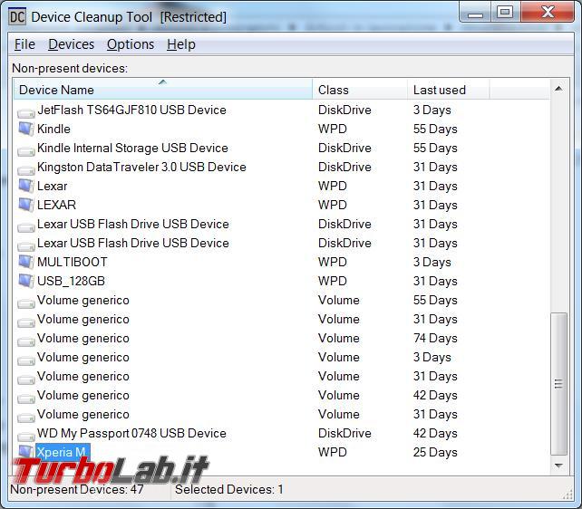This screenshot has height=509, width=582.
Task: Select WD My Passport 0748 USB Device
Action: pyautogui.click(x=131, y=433)
